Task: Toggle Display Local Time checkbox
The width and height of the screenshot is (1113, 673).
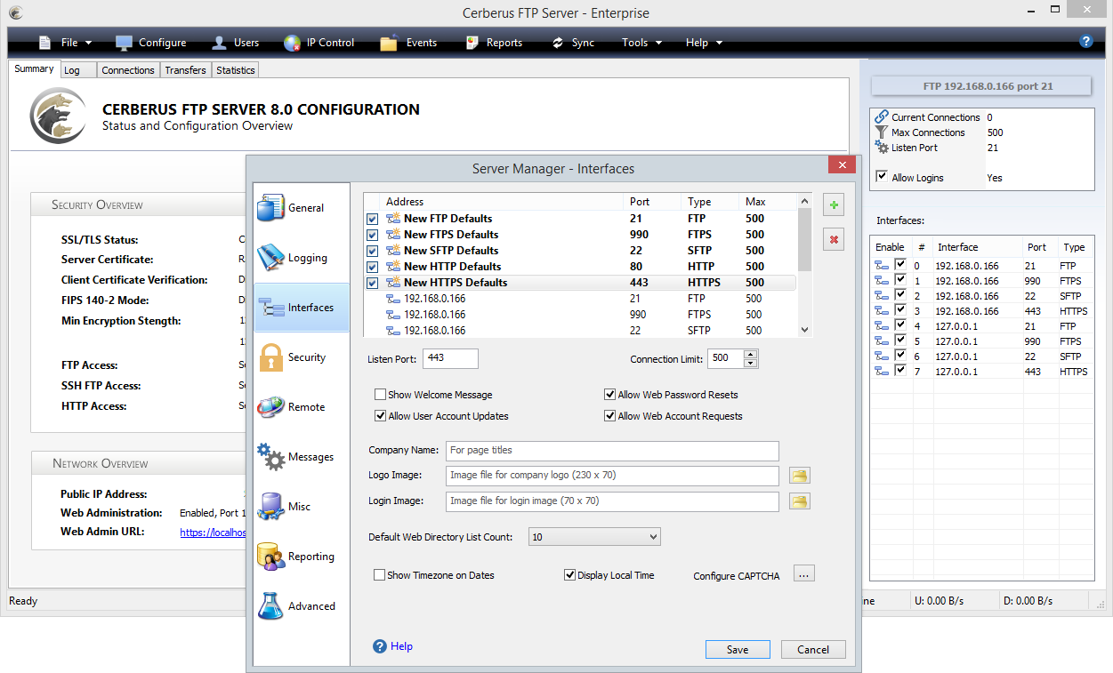Action: (x=570, y=575)
